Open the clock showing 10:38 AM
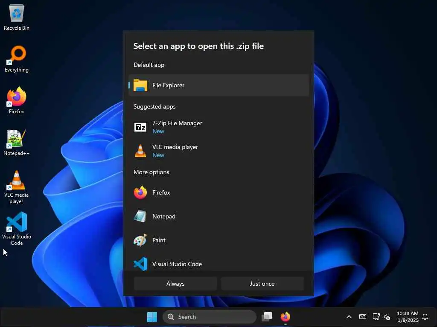Image resolution: width=437 pixels, height=327 pixels. tap(408, 317)
